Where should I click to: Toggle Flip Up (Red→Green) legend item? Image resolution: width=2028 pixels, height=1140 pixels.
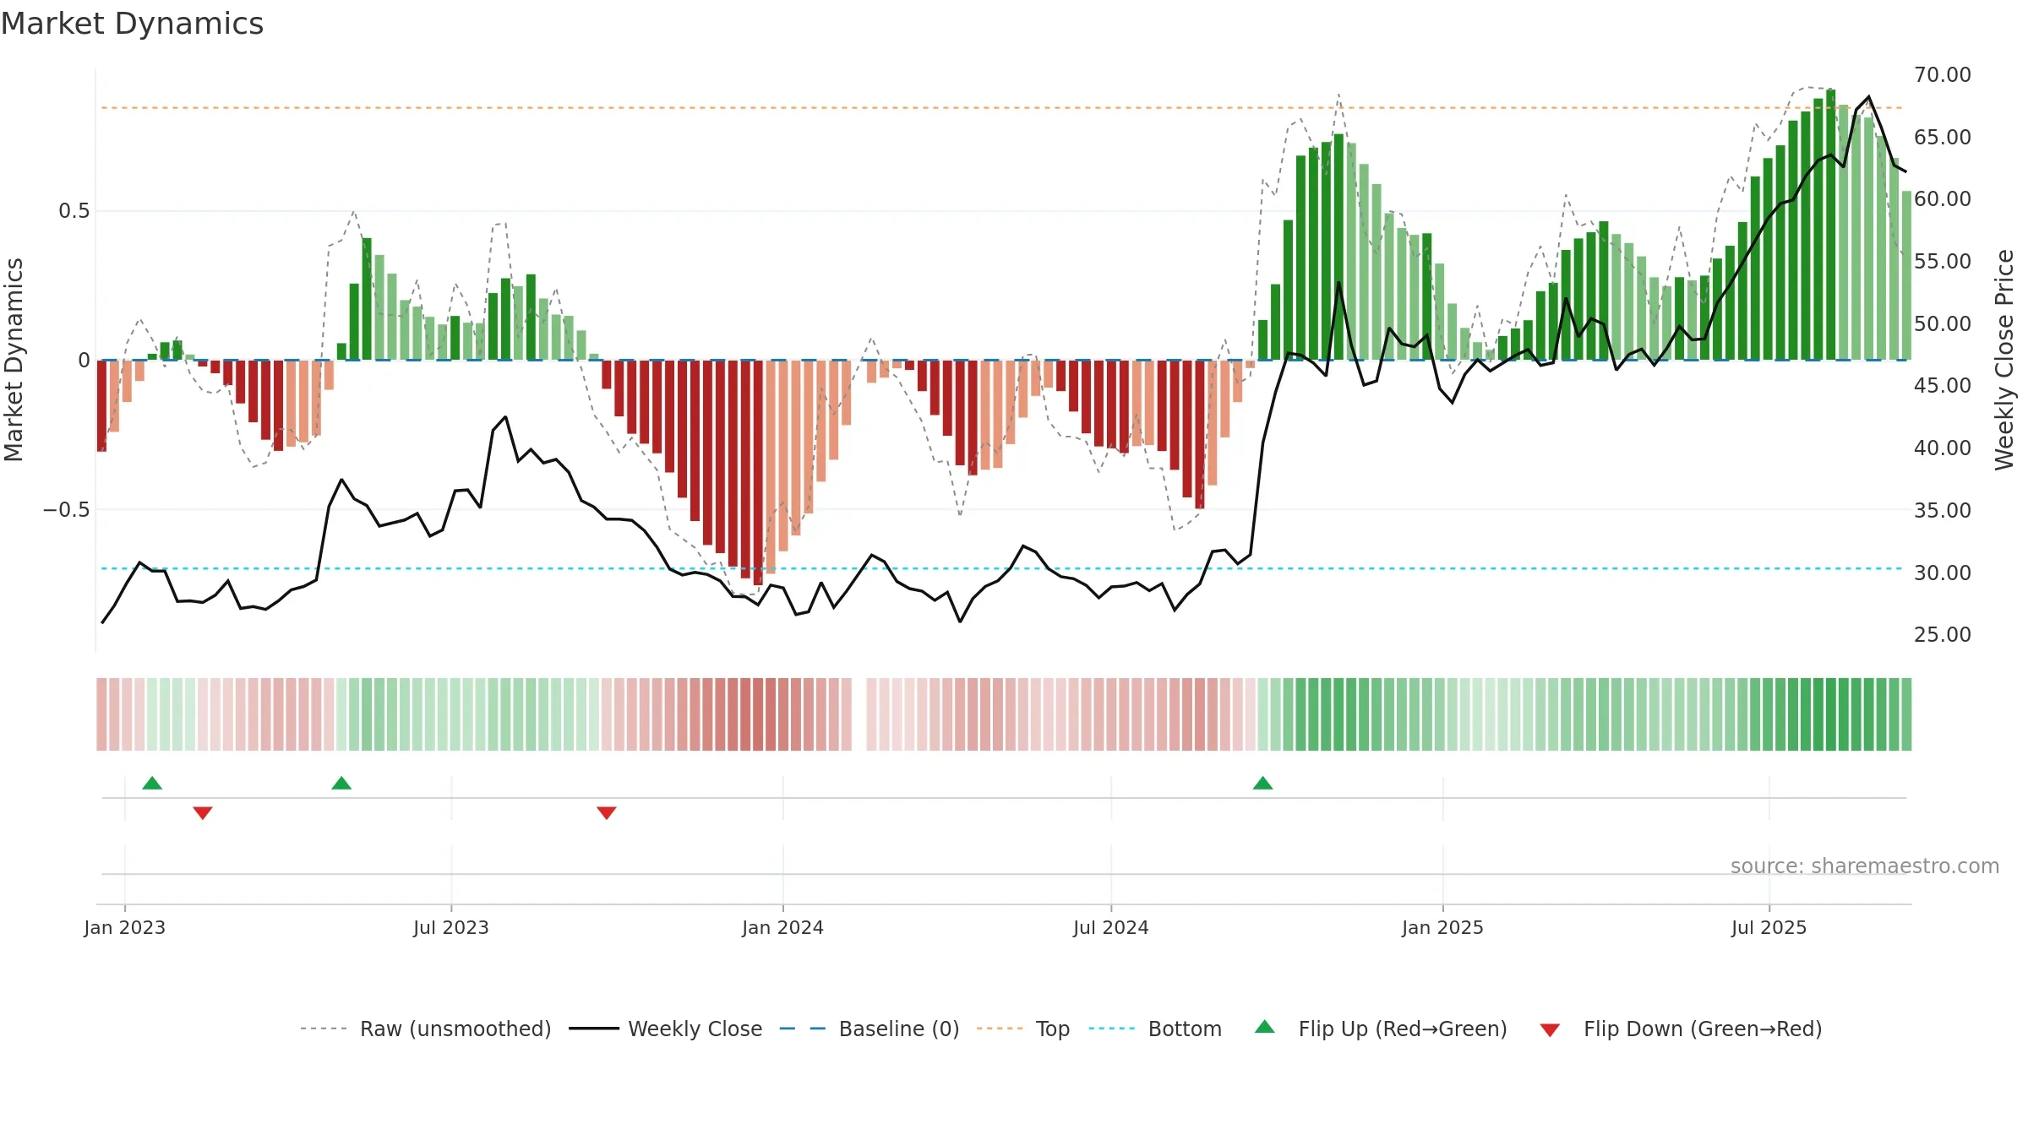pyautogui.click(x=1382, y=1029)
